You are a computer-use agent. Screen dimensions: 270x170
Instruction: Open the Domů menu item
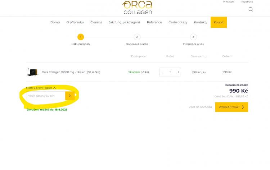point(55,22)
